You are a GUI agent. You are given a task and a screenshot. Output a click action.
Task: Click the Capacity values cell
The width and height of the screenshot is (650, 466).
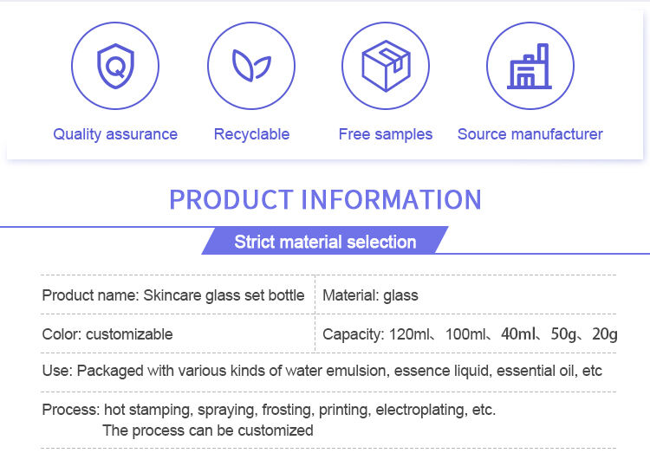click(470, 334)
